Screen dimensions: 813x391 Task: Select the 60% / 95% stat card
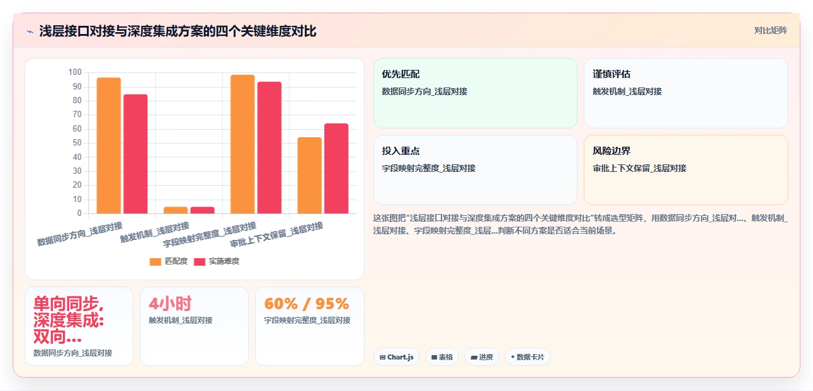309,326
